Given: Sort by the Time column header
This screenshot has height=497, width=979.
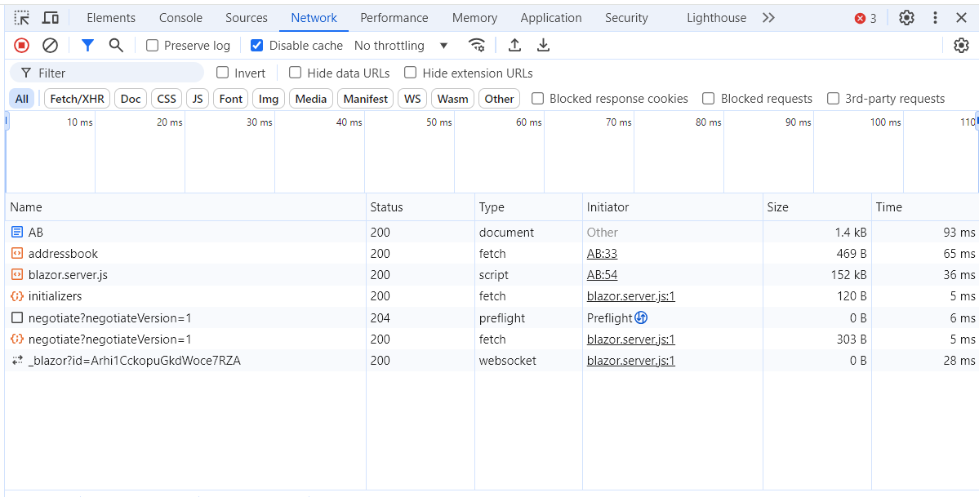Looking at the screenshot, I should [925, 207].
